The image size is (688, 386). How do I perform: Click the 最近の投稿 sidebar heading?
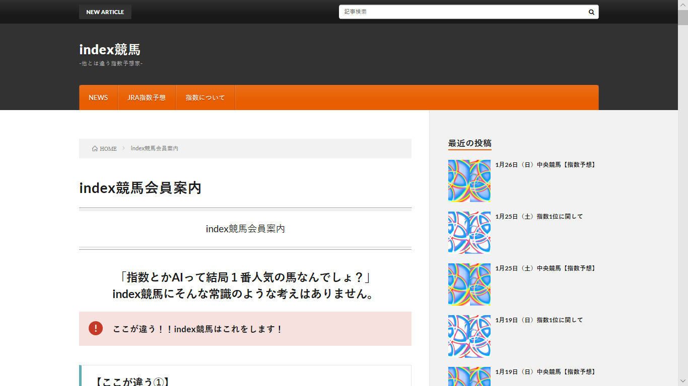(x=470, y=143)
